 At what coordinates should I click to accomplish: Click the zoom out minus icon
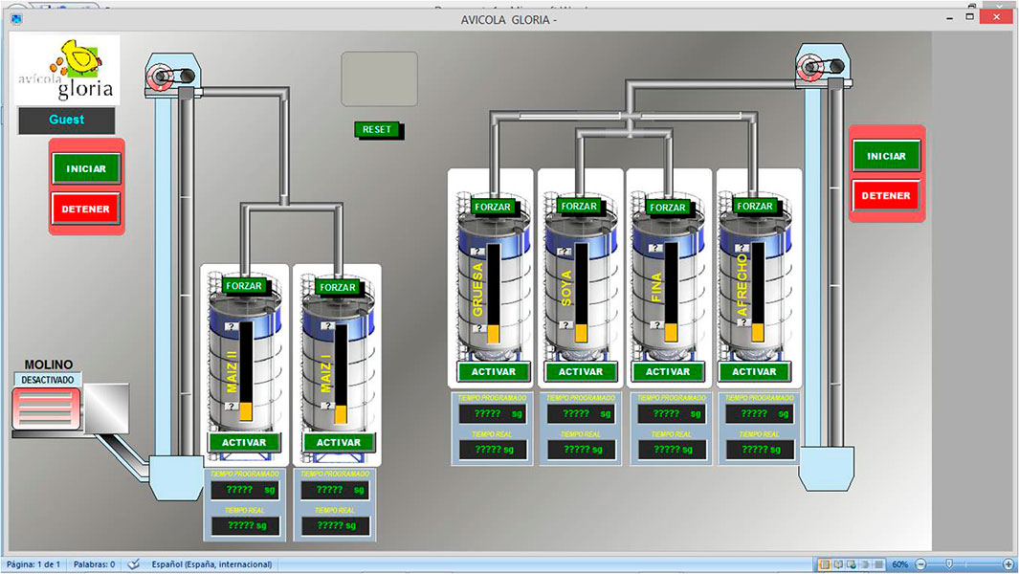pyautogui.click(x=920, y=564)
